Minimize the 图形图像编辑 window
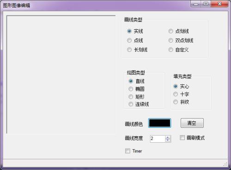The width and height of the screenshot is (231, 170). pyautogui.click(x=196, y=4)
